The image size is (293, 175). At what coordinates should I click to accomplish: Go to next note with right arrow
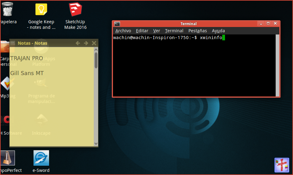pyautogui.click(x=86, y=43)
